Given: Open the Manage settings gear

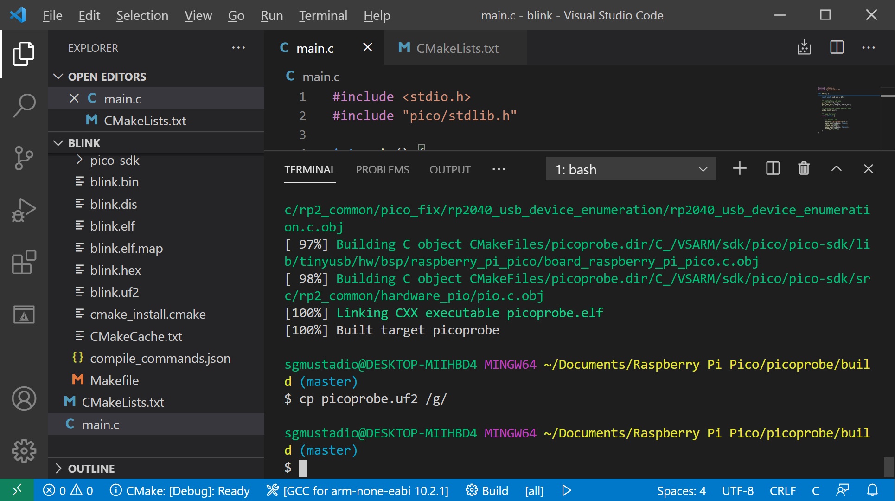Looking at the screenshot, I should tap(24, 450).
